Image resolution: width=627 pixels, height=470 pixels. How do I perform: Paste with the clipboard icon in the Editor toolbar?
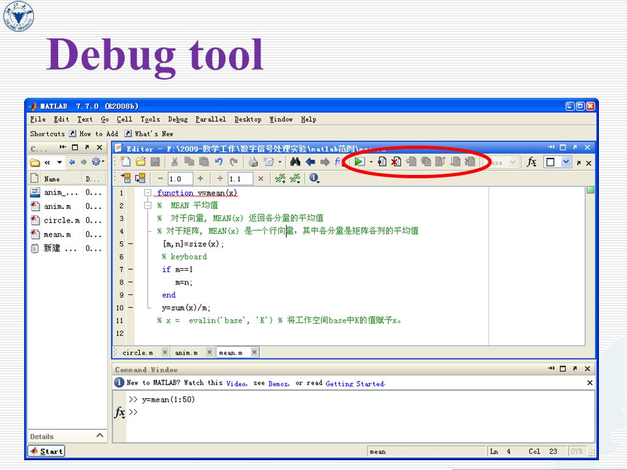point(204,162)
